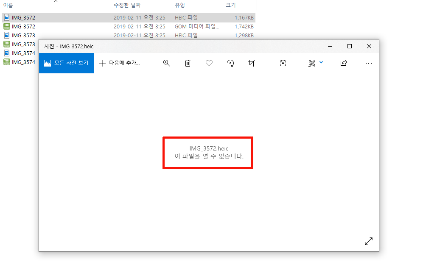The height and width of the screenshot is (273, 437).
Task: Click the sort arrow above 이름 column
Action: point(56,1)
